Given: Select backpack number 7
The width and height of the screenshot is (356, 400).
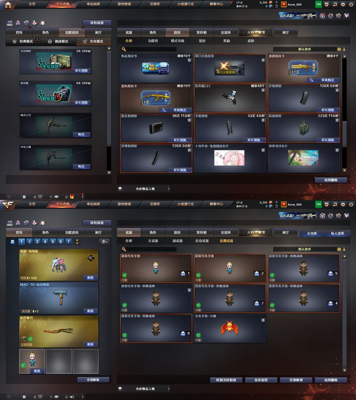Looking at the screenshot, I should point(68,242).
